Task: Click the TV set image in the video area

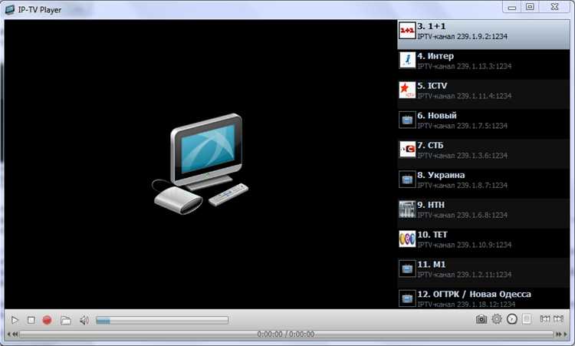Action: point(200,164)
